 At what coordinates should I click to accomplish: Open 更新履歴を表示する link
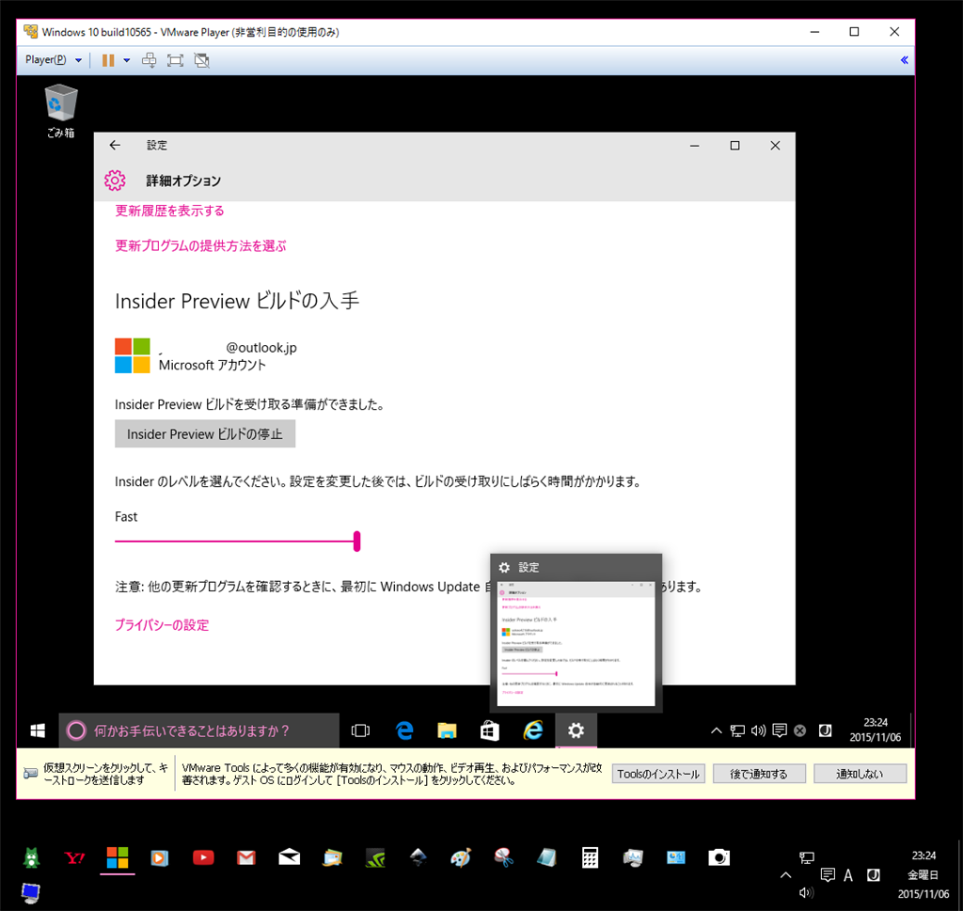click(169, 211)
